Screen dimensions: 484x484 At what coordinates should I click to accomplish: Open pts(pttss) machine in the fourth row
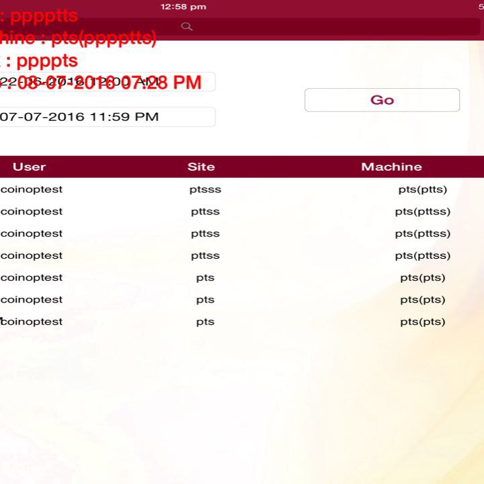[422, 255]
